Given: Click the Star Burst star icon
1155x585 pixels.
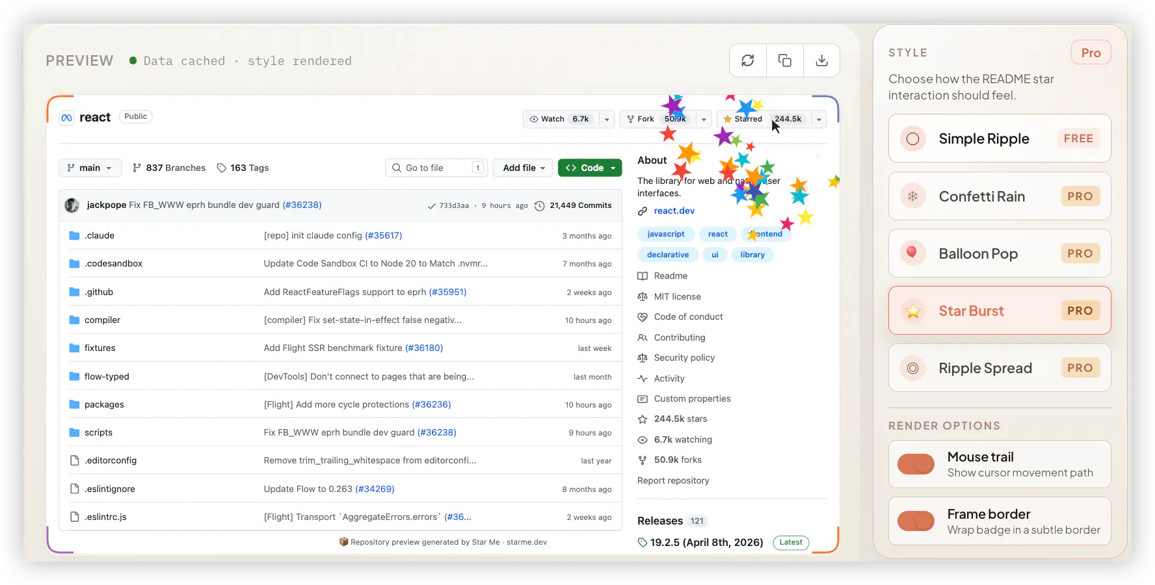Looking at the screenshot, I should coord(913,311).
